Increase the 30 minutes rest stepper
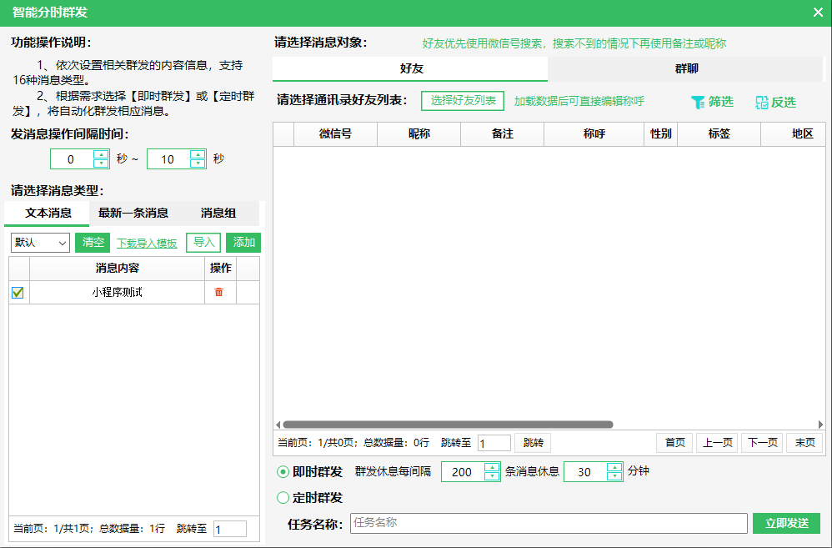Image resolution: width=832 pixels, height=548 pixels. click(614, 467)
